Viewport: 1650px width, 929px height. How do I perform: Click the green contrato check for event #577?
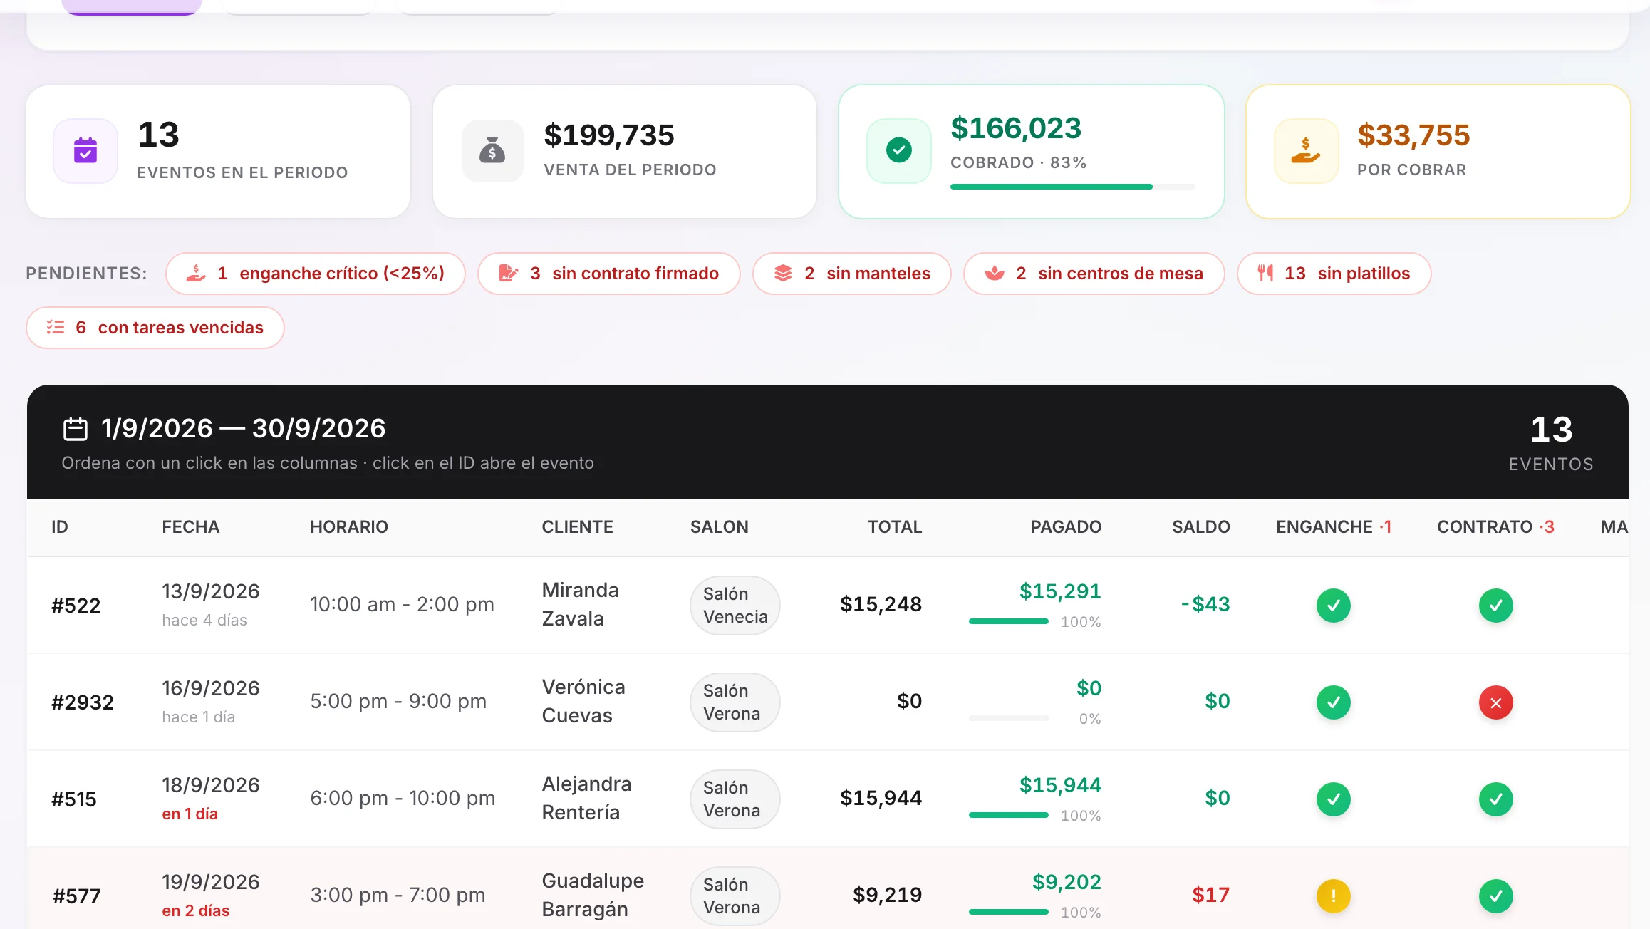(x=1496, y=896)
